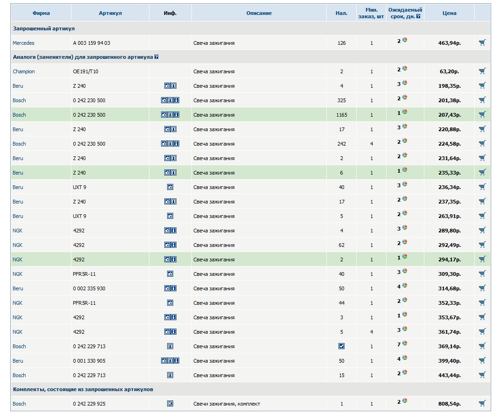Click quantity 1165 in highlighted Bosch row
Viewport: 500px width, 414px height.
click(x=342, y=115)
